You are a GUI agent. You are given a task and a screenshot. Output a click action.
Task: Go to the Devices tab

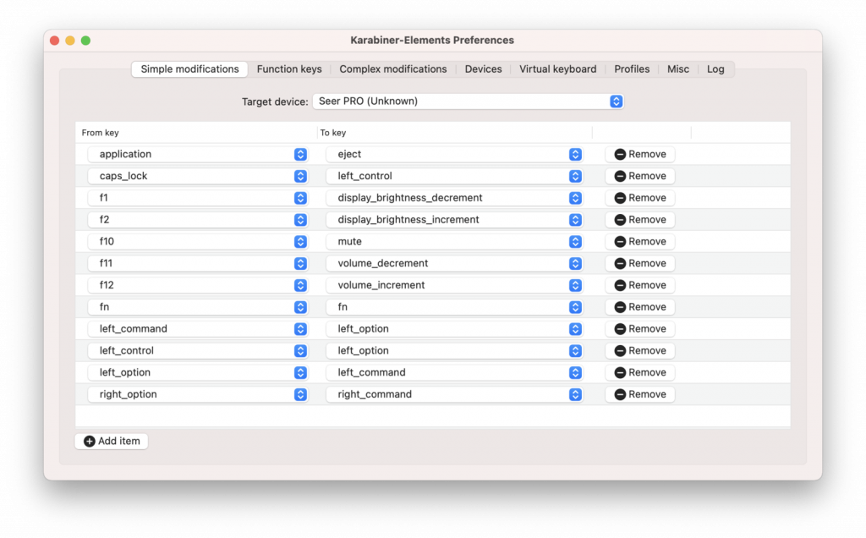483,69
